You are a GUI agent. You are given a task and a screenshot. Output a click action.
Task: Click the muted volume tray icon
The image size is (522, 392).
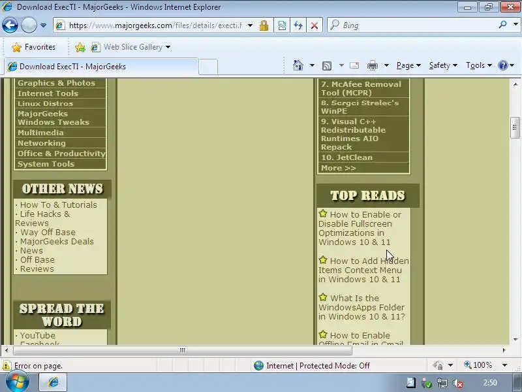[x=459, y=383]
